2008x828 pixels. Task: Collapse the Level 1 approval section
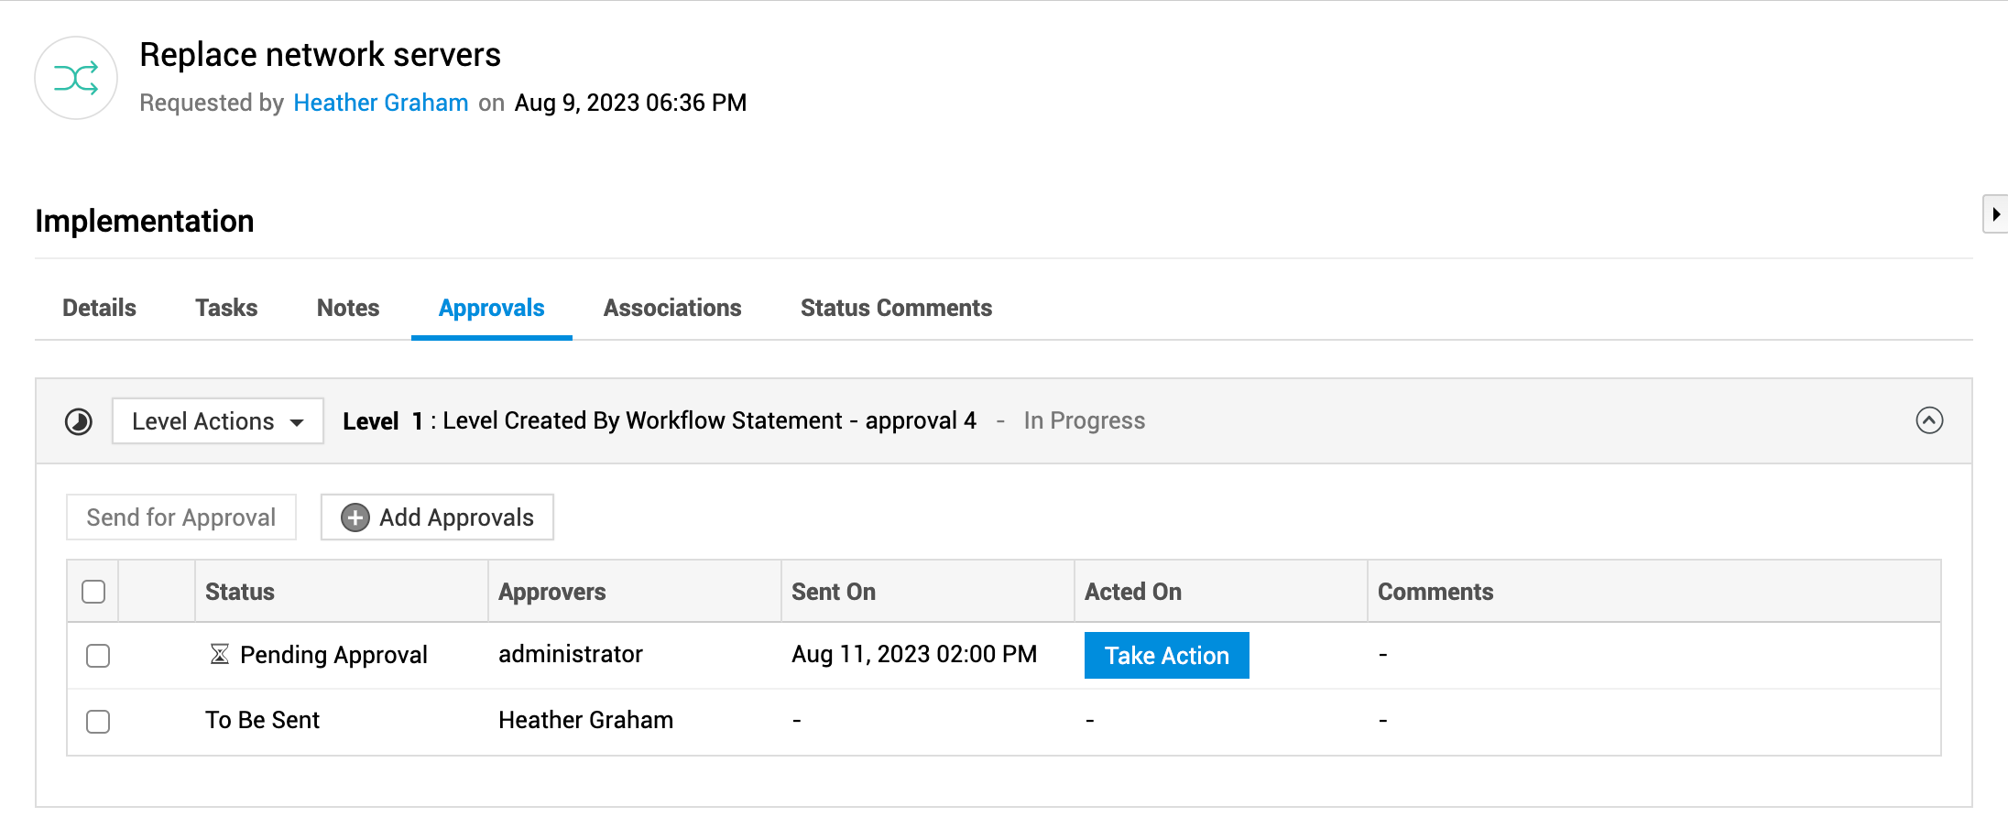[x=1929, y=420]
